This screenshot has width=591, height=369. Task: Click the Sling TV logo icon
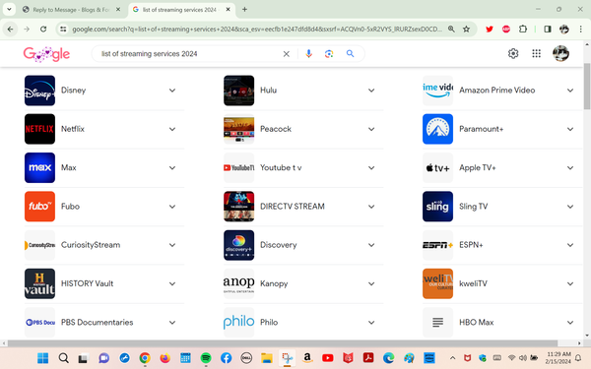(437, 207)
